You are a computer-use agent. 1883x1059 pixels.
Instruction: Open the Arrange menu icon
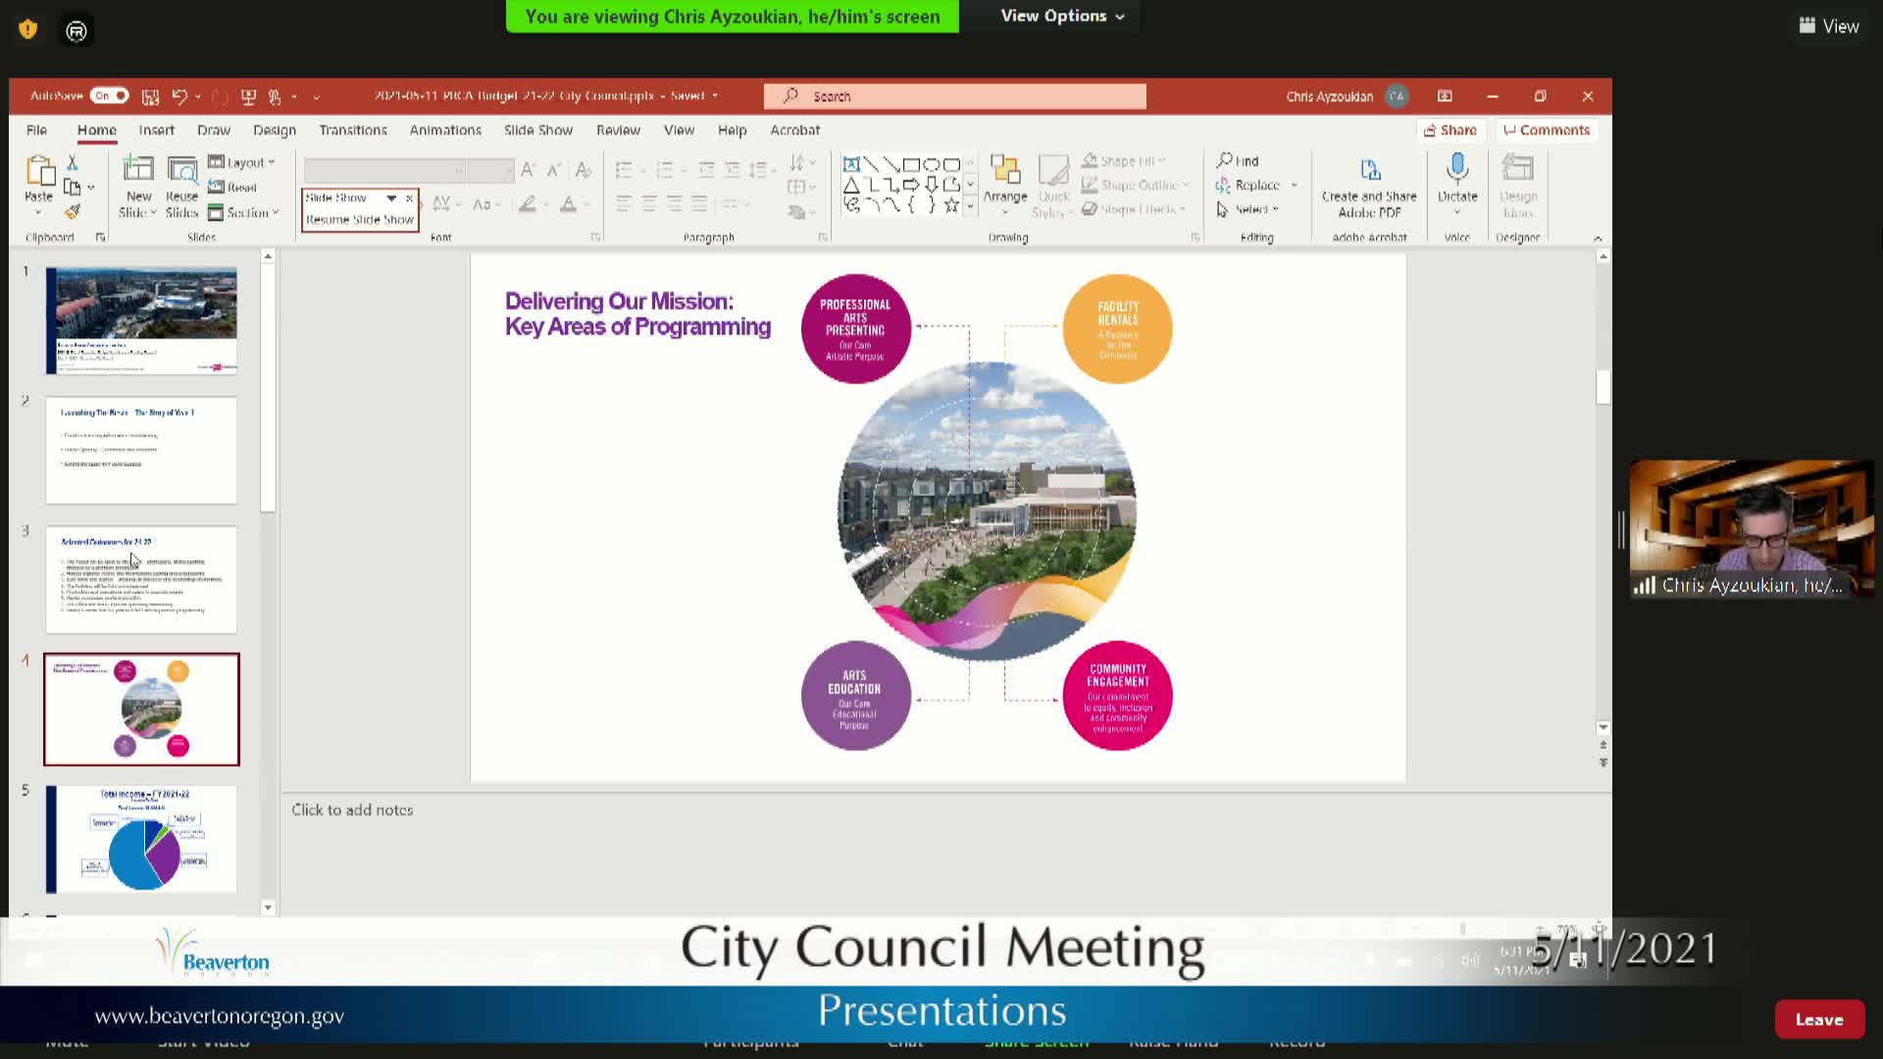tap(1005, 170)
